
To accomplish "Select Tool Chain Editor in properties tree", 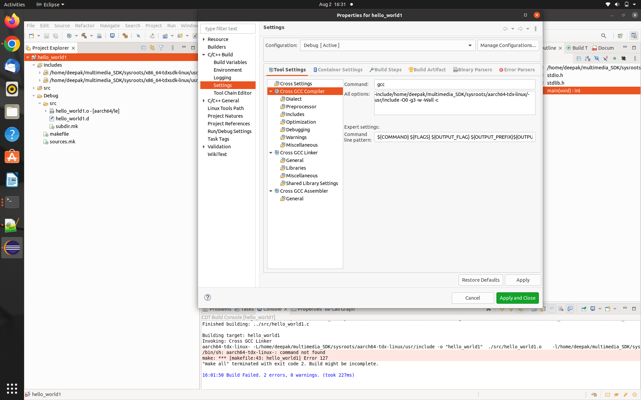I will tap(232, 93).
